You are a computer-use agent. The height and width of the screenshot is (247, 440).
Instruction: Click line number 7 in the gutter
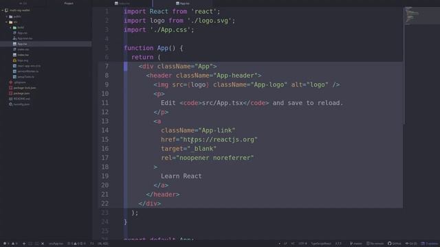(107, 67)
